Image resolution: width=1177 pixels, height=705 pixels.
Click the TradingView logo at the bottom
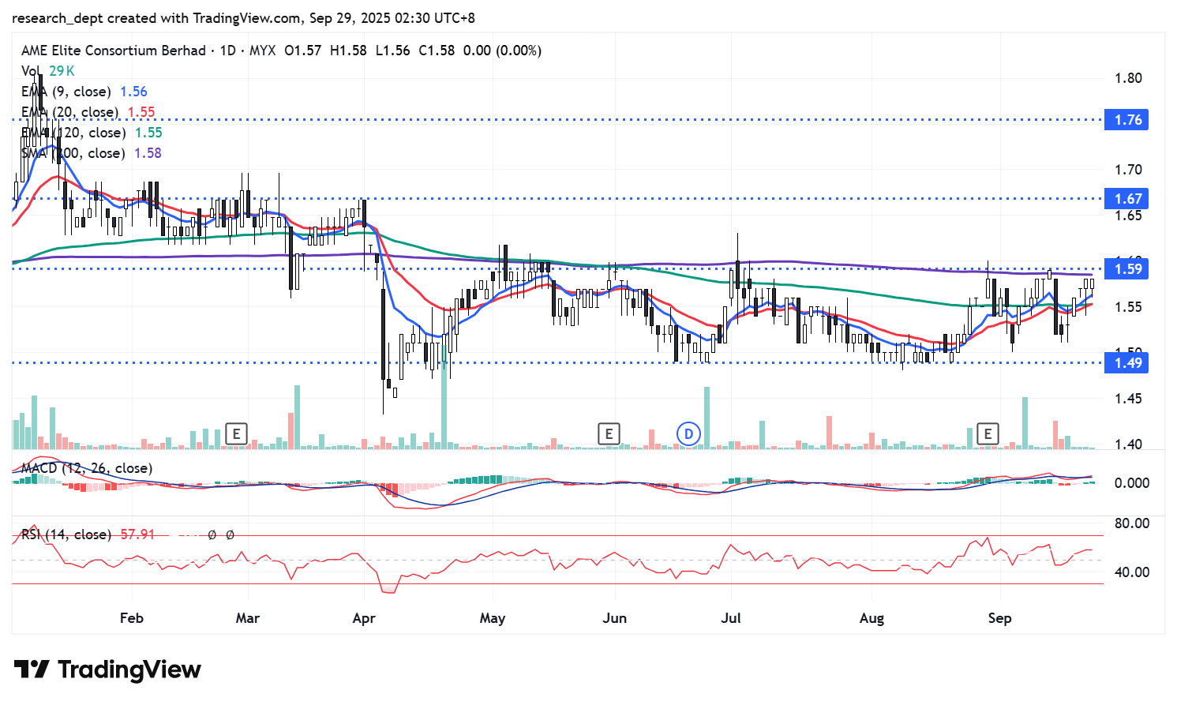[x=107, y=669]
